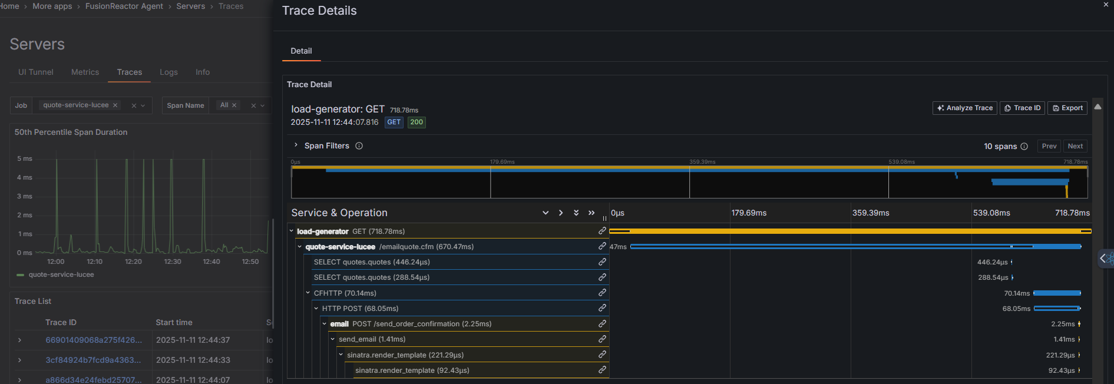Screen dimensions: 1114x384
Task: Remove the All tag from Span Name filter
Action: (234, 105)
